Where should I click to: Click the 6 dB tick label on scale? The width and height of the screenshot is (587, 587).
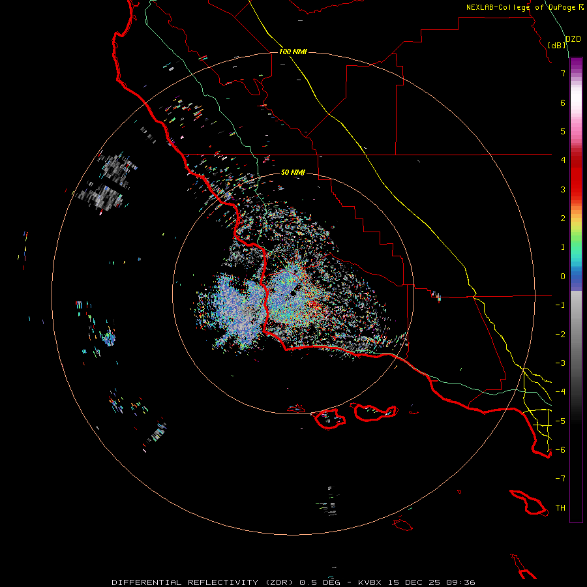pos(563,102)
